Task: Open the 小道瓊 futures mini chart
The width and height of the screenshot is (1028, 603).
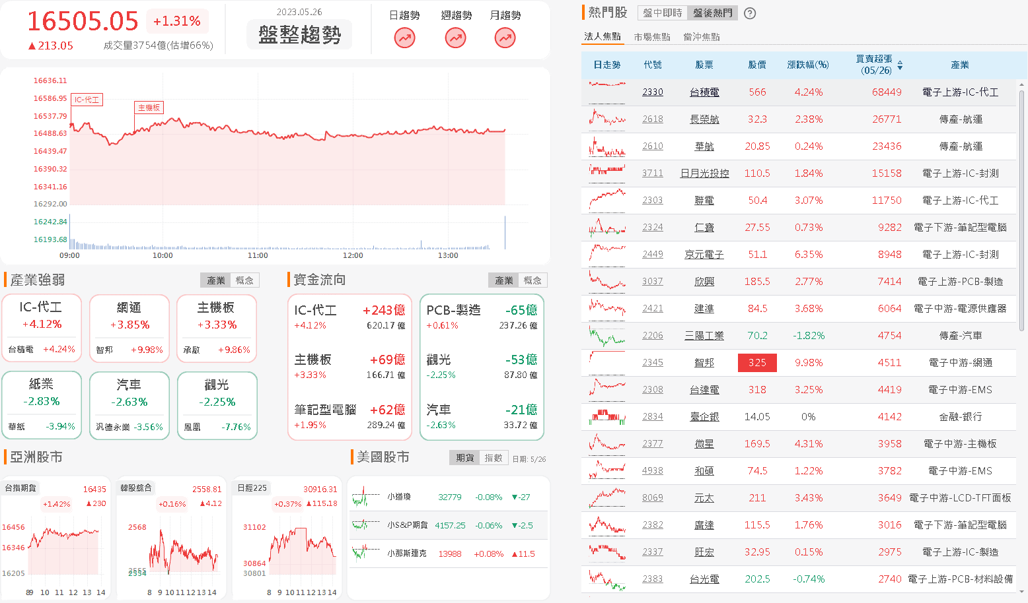Action: pos(366,497)
